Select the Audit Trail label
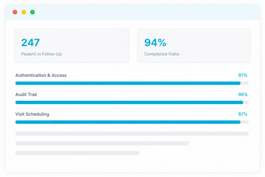 coord(26,94)
